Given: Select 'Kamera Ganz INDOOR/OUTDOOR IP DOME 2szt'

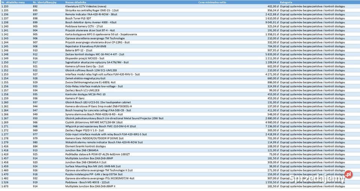Looking at the screenshot, I should pos(94,138).
